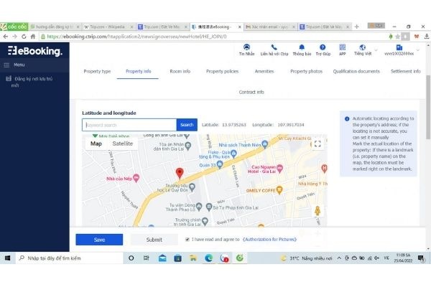Image resolution: width=431 pixels, height=287 pixels.
Task: Reload the page with refresh icon
Action: pos(24,37)
